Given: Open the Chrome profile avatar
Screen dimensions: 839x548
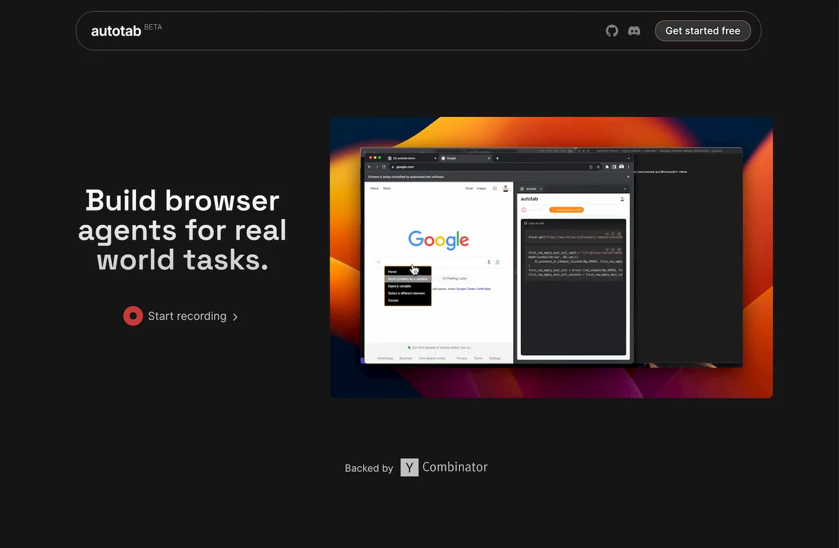Looking at the screenshot, I should coord(621,167).
